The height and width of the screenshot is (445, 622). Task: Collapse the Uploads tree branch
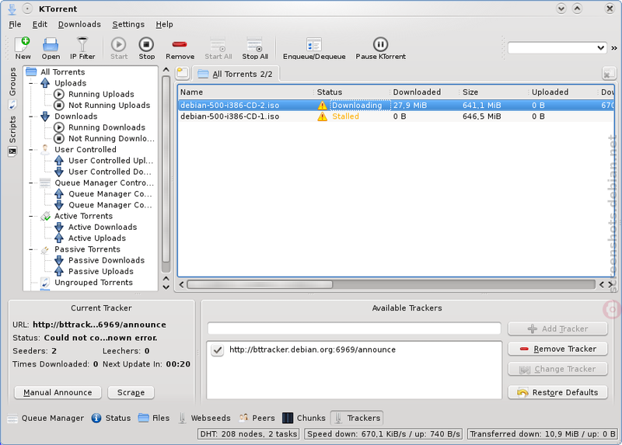(x=31, y=83)
